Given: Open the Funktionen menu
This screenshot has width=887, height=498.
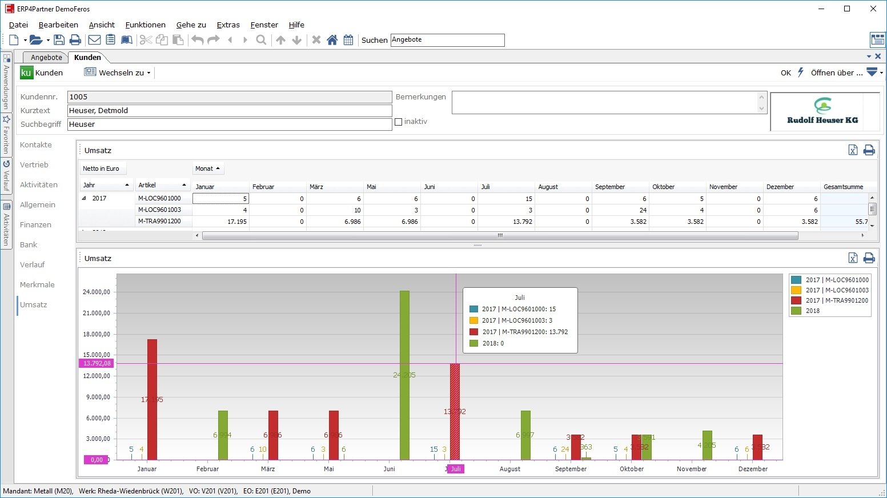Looking at the screenshot, I should [x=145, y=25].
